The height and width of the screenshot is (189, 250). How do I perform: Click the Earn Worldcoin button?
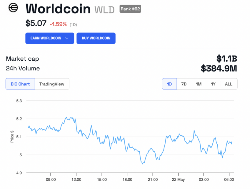47,38
